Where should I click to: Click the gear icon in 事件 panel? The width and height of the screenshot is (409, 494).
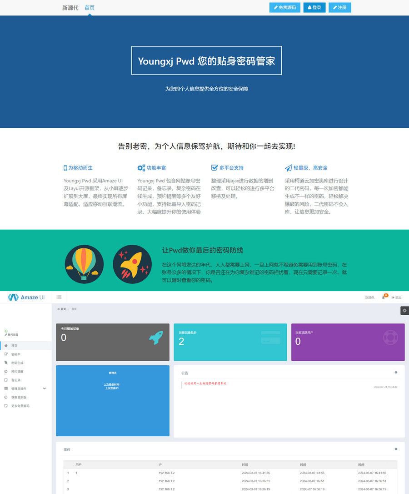396,449
